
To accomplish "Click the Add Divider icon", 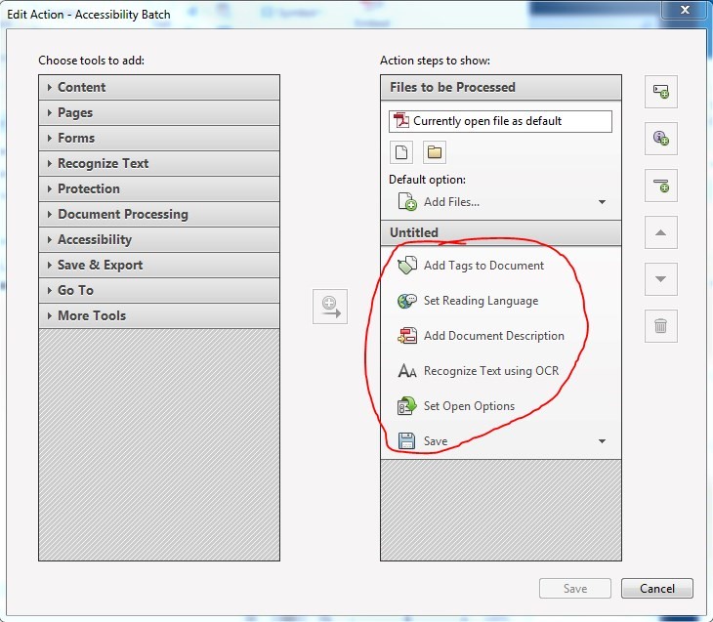I will coord(661,185).
